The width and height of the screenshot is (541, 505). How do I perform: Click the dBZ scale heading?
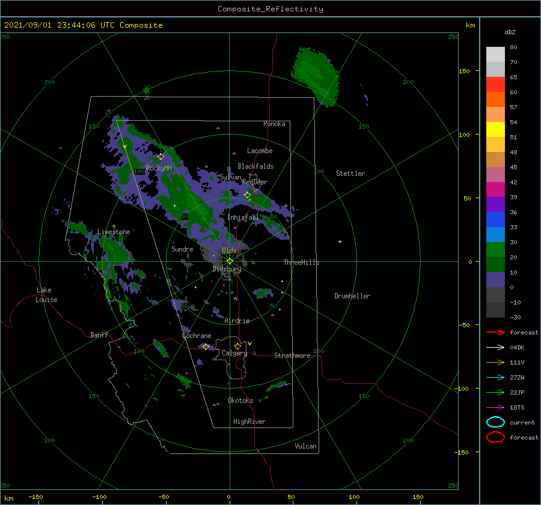pos(510,32)
